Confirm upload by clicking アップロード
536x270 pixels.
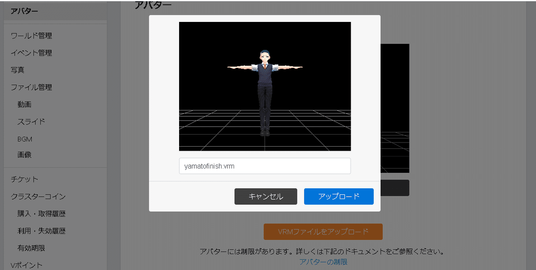(339, 196)
